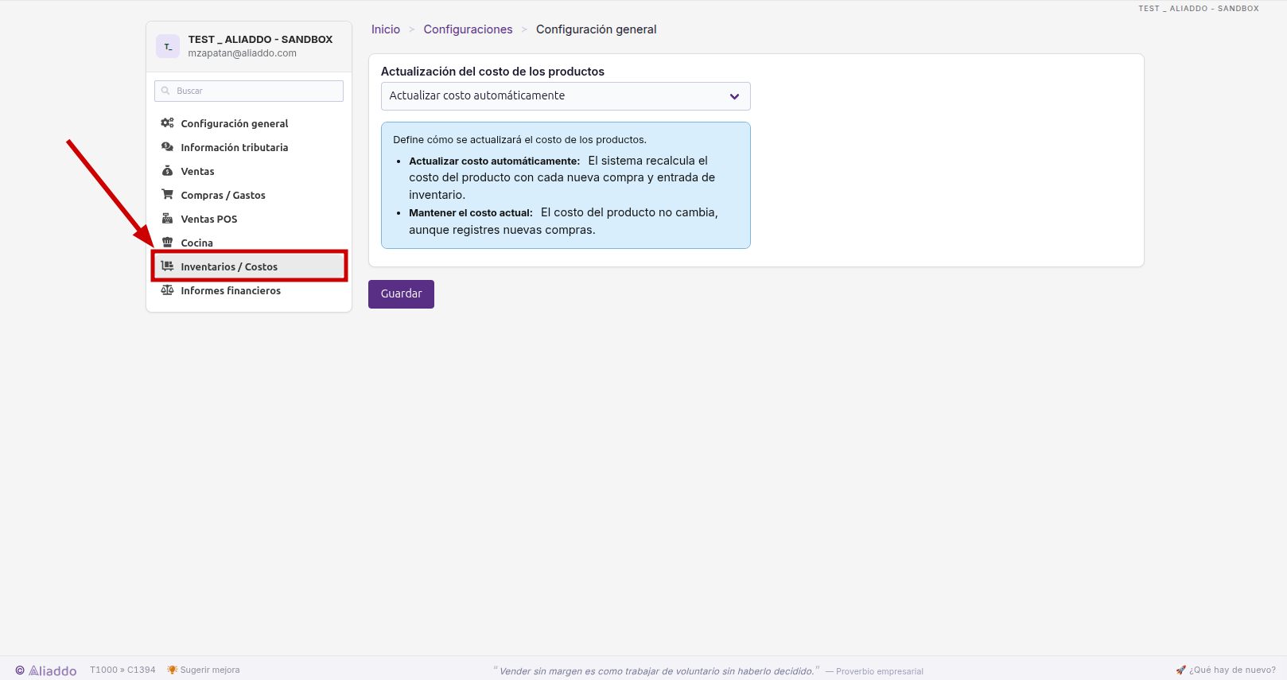Screen dimensions: 1287x680
Task: Click the Proverbio empresarial attribution text
Action: (880, 671)
